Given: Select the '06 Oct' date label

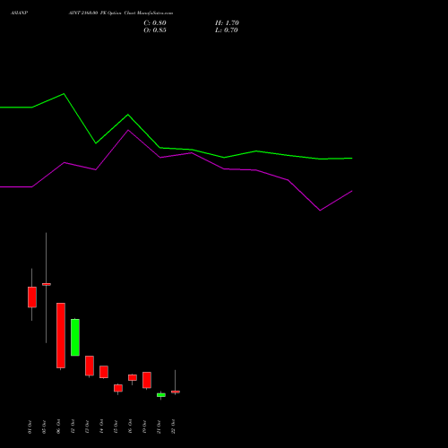Looking at the screenshot, I should pos(58,426).
